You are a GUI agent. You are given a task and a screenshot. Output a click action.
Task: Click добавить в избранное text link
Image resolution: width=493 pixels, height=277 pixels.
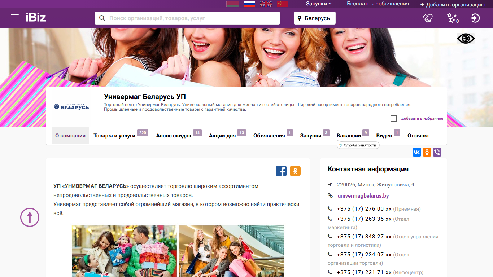(422, 119)
